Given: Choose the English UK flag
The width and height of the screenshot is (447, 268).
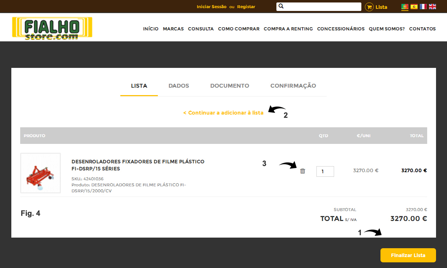Looking at the screenshot, I should tap(432, 6).
